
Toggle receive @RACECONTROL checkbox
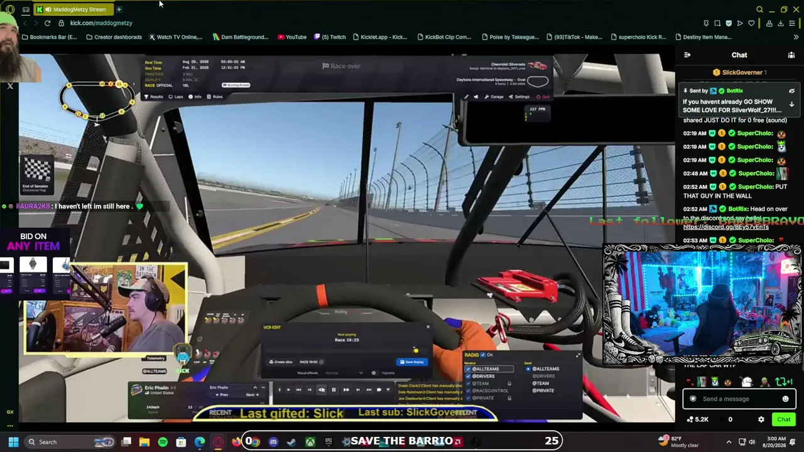468,390
